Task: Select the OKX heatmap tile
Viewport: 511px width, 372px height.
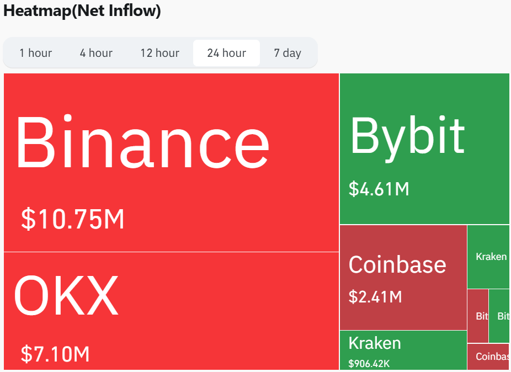Action: point(172,311)
